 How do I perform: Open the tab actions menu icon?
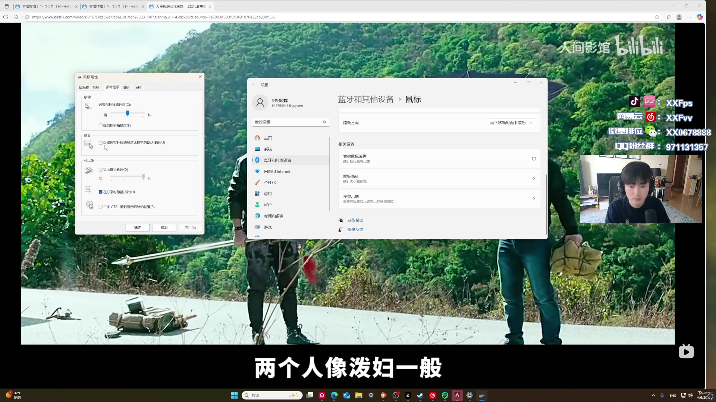[x=6, y=6]
